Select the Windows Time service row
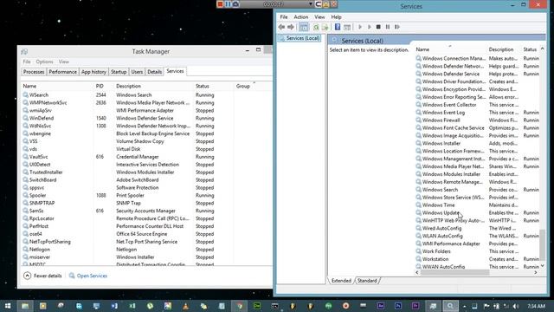The width and height of the screenshot is (554, 312). point(477,205)
